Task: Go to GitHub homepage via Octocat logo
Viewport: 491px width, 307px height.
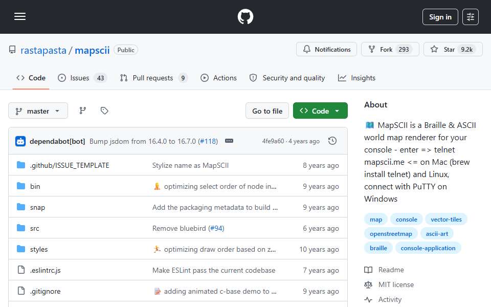Action: 245,16
